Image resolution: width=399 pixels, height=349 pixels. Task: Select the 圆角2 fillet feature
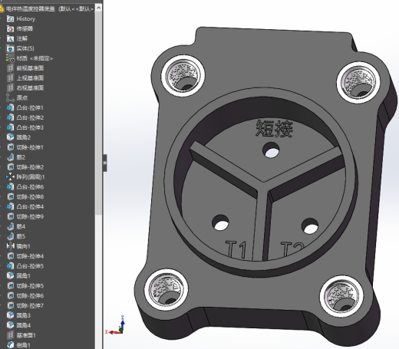(x=24, y=137)
